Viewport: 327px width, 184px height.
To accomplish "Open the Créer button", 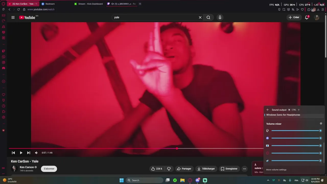I will coord(294,17).
